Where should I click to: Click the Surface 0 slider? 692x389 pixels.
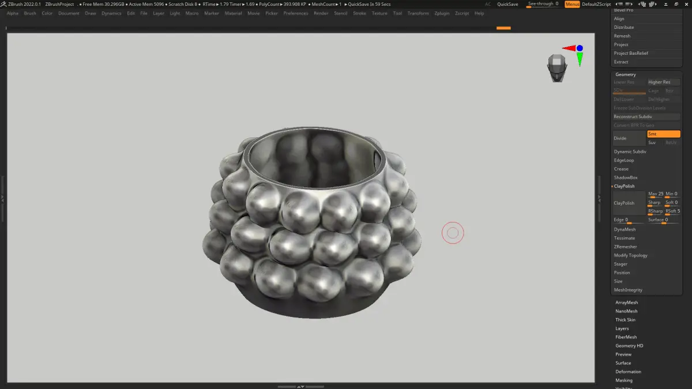pyautogui.click(x=664, y=220)
